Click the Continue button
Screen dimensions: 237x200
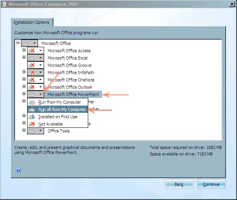point(211,184)
